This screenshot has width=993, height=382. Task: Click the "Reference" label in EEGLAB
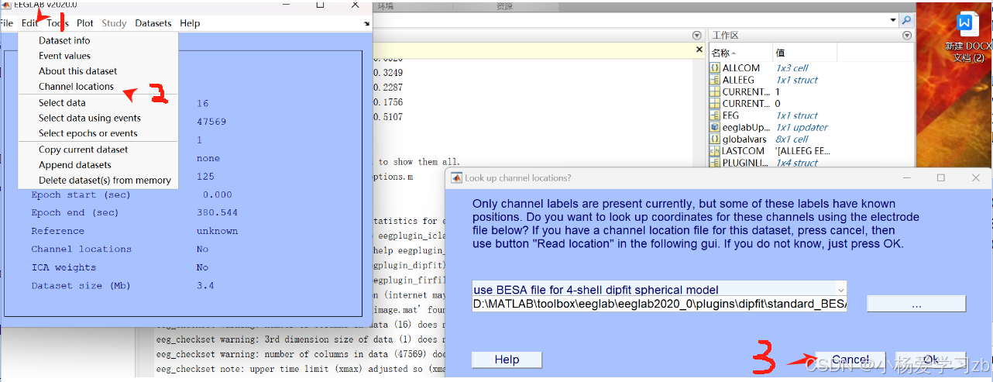pyautogui.click(x=57, y=231)
